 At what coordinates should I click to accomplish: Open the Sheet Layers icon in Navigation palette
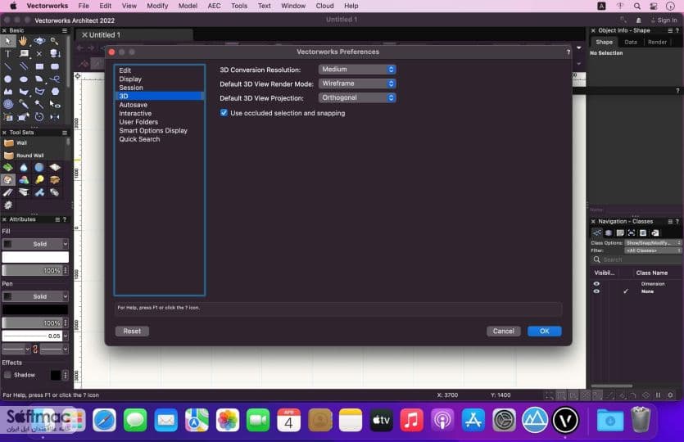click(620, 232)
